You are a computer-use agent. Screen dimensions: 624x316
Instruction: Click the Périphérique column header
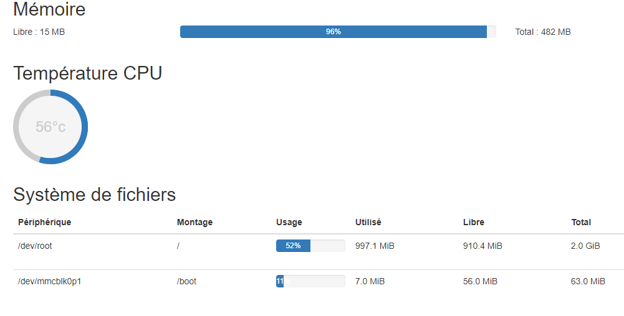pos(44,222)
